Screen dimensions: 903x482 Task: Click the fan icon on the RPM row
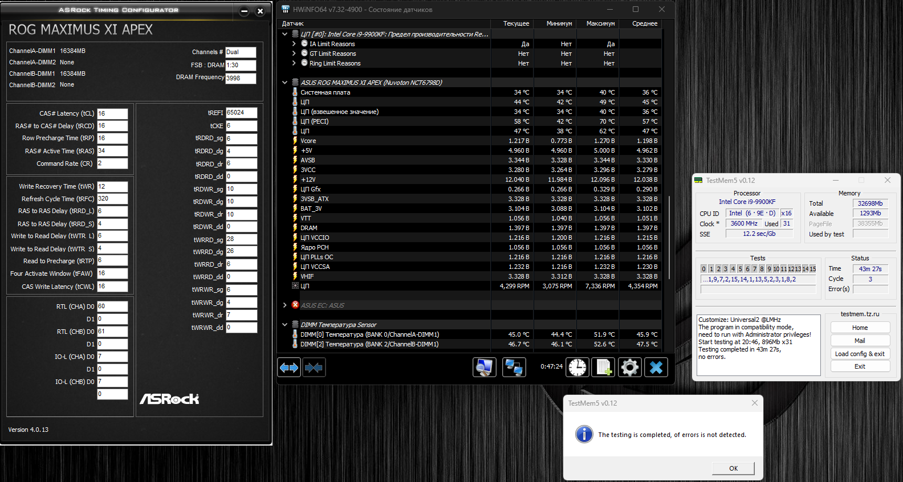[x=295, y=286]
